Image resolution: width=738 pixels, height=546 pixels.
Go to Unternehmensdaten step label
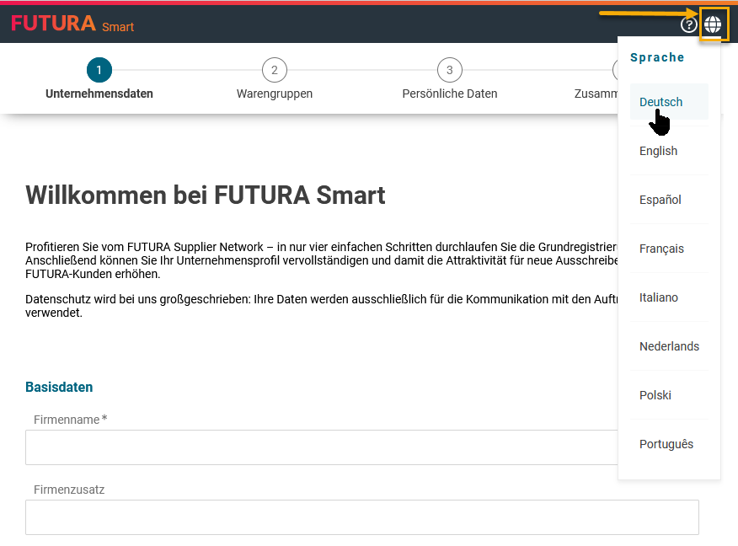[x=99, y=94]
